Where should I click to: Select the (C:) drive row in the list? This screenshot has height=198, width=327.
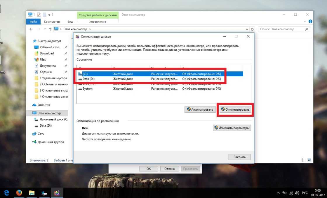tap(160, 74)
